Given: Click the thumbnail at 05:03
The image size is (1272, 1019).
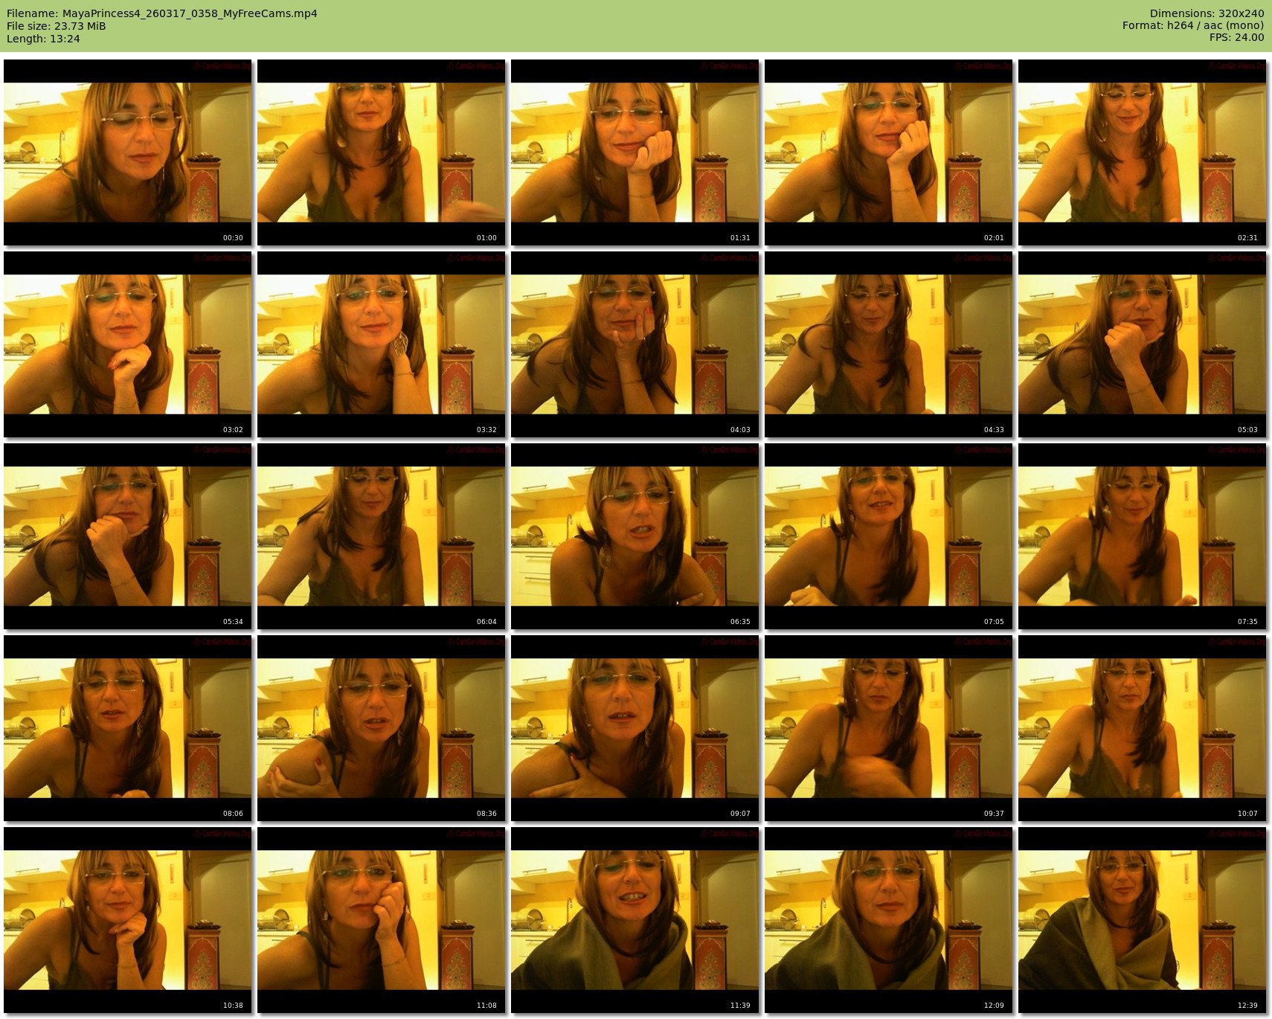Looking at the screenshot, I should 1142,344.
